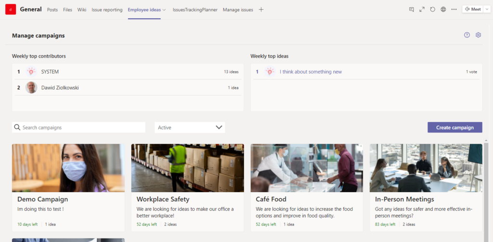Expand the Employee ideas tab chevron
The image size is (493, 242).
(x=164, y=10)
